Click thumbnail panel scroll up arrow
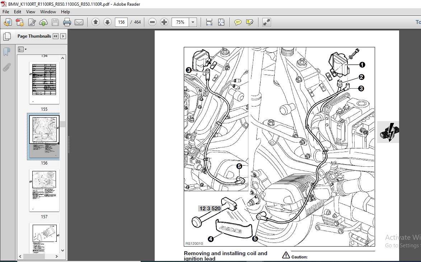Image resolution: width=421 pixels, height=262 pixels. point(62,58)
